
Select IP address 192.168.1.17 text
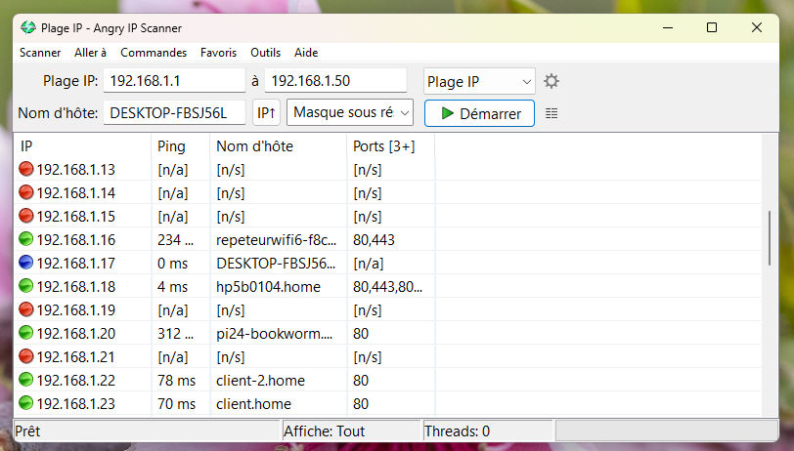click(76, 264)
